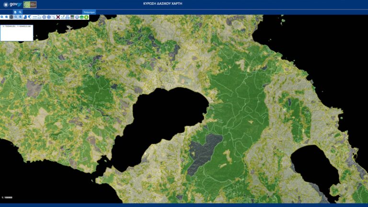The image size is (368, 207).
Task: Click the Υπόμνημα legend button
Action: click(89, 11)
